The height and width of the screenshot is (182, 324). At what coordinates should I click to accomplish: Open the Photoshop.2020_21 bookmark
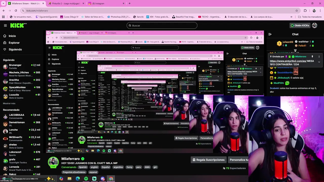point(119,17)
